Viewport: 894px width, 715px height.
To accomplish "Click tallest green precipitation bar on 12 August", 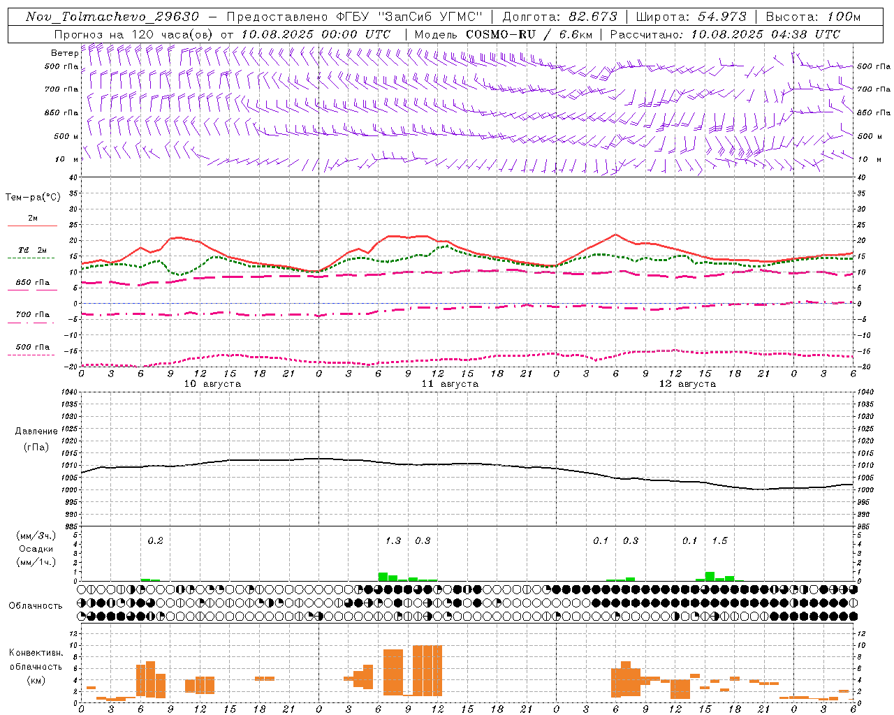I will click(710, 576).
